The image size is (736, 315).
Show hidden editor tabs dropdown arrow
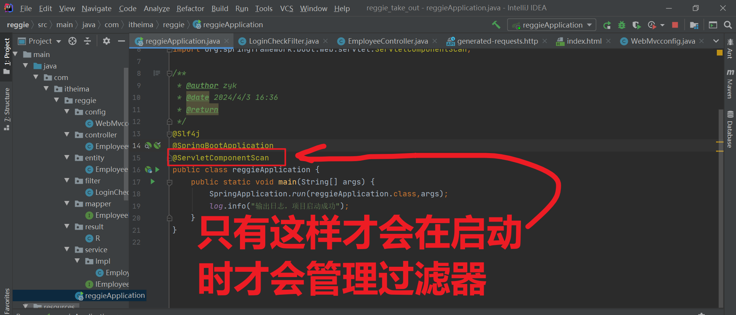pos(716,41)
